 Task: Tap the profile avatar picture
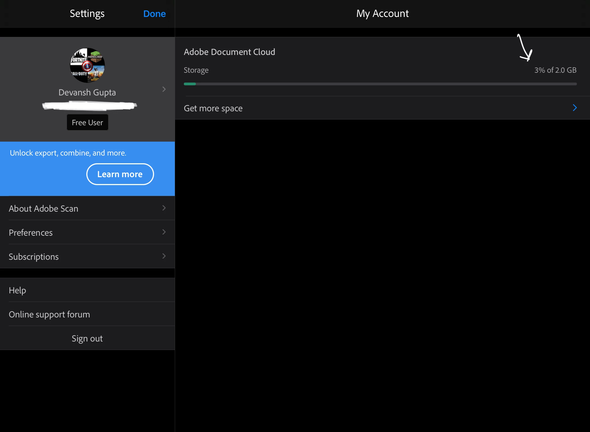tap(87, 65)
